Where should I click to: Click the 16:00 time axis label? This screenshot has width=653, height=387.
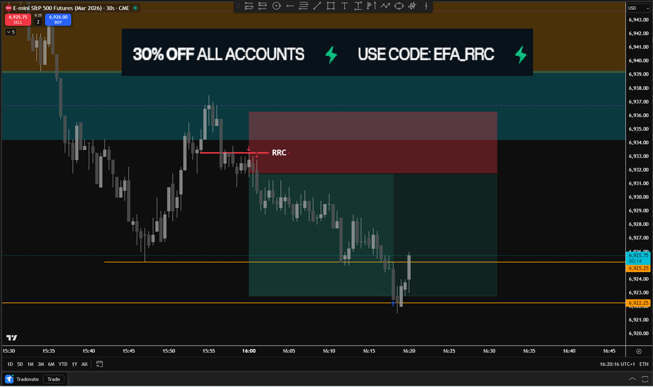coord(249,351)
